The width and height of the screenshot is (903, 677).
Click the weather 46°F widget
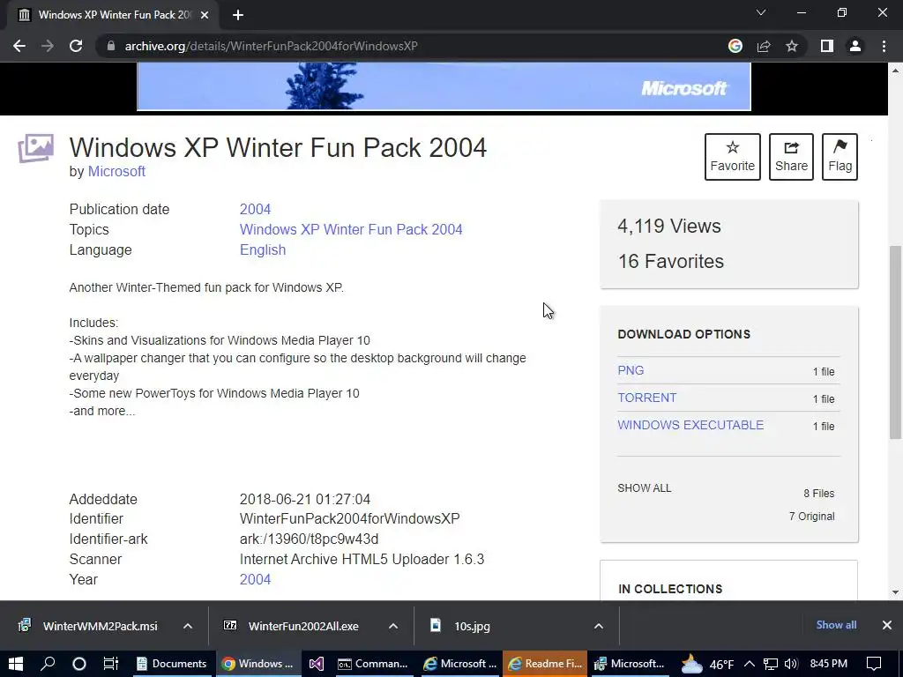coord(707,664)
